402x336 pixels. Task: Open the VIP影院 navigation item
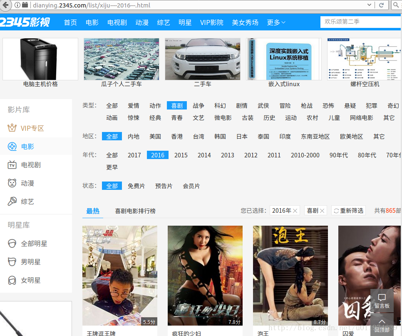(x=212, y=22)
